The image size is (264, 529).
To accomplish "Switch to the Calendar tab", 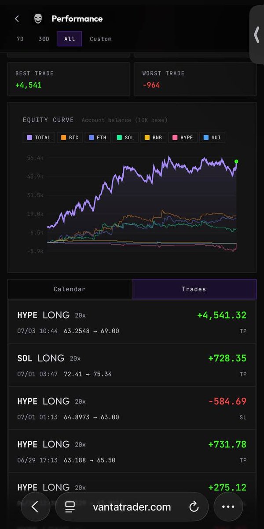I will coord(70,289).
